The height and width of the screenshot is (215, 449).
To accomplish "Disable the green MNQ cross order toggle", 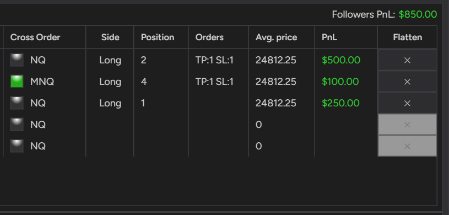I will (17, 82).
